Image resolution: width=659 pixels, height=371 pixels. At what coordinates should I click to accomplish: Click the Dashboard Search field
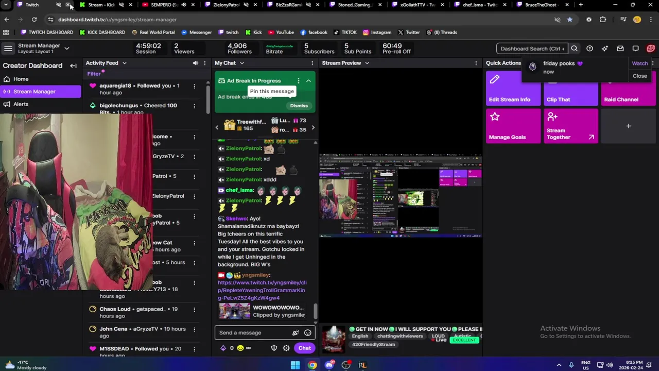click(x=532, y=48)
